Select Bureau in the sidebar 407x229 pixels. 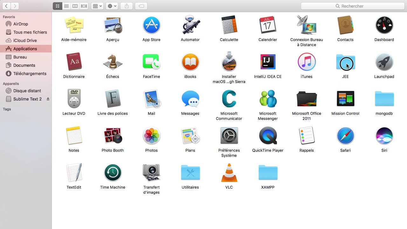[25, 57]
